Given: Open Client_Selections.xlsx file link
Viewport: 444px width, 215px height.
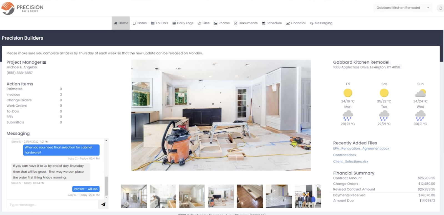Looking at the screenshot, I should tap(350, 162).
